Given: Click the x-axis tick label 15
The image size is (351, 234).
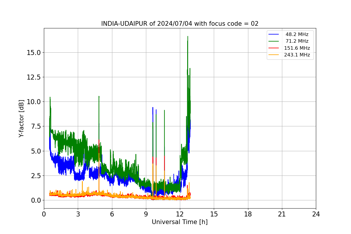Looking at the screenshot, I should coord(214,214).
